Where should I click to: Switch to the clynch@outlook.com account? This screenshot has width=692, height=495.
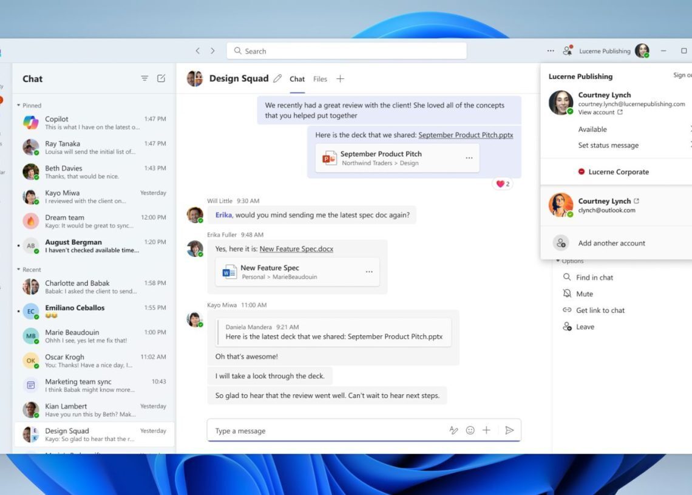point(616,205)
